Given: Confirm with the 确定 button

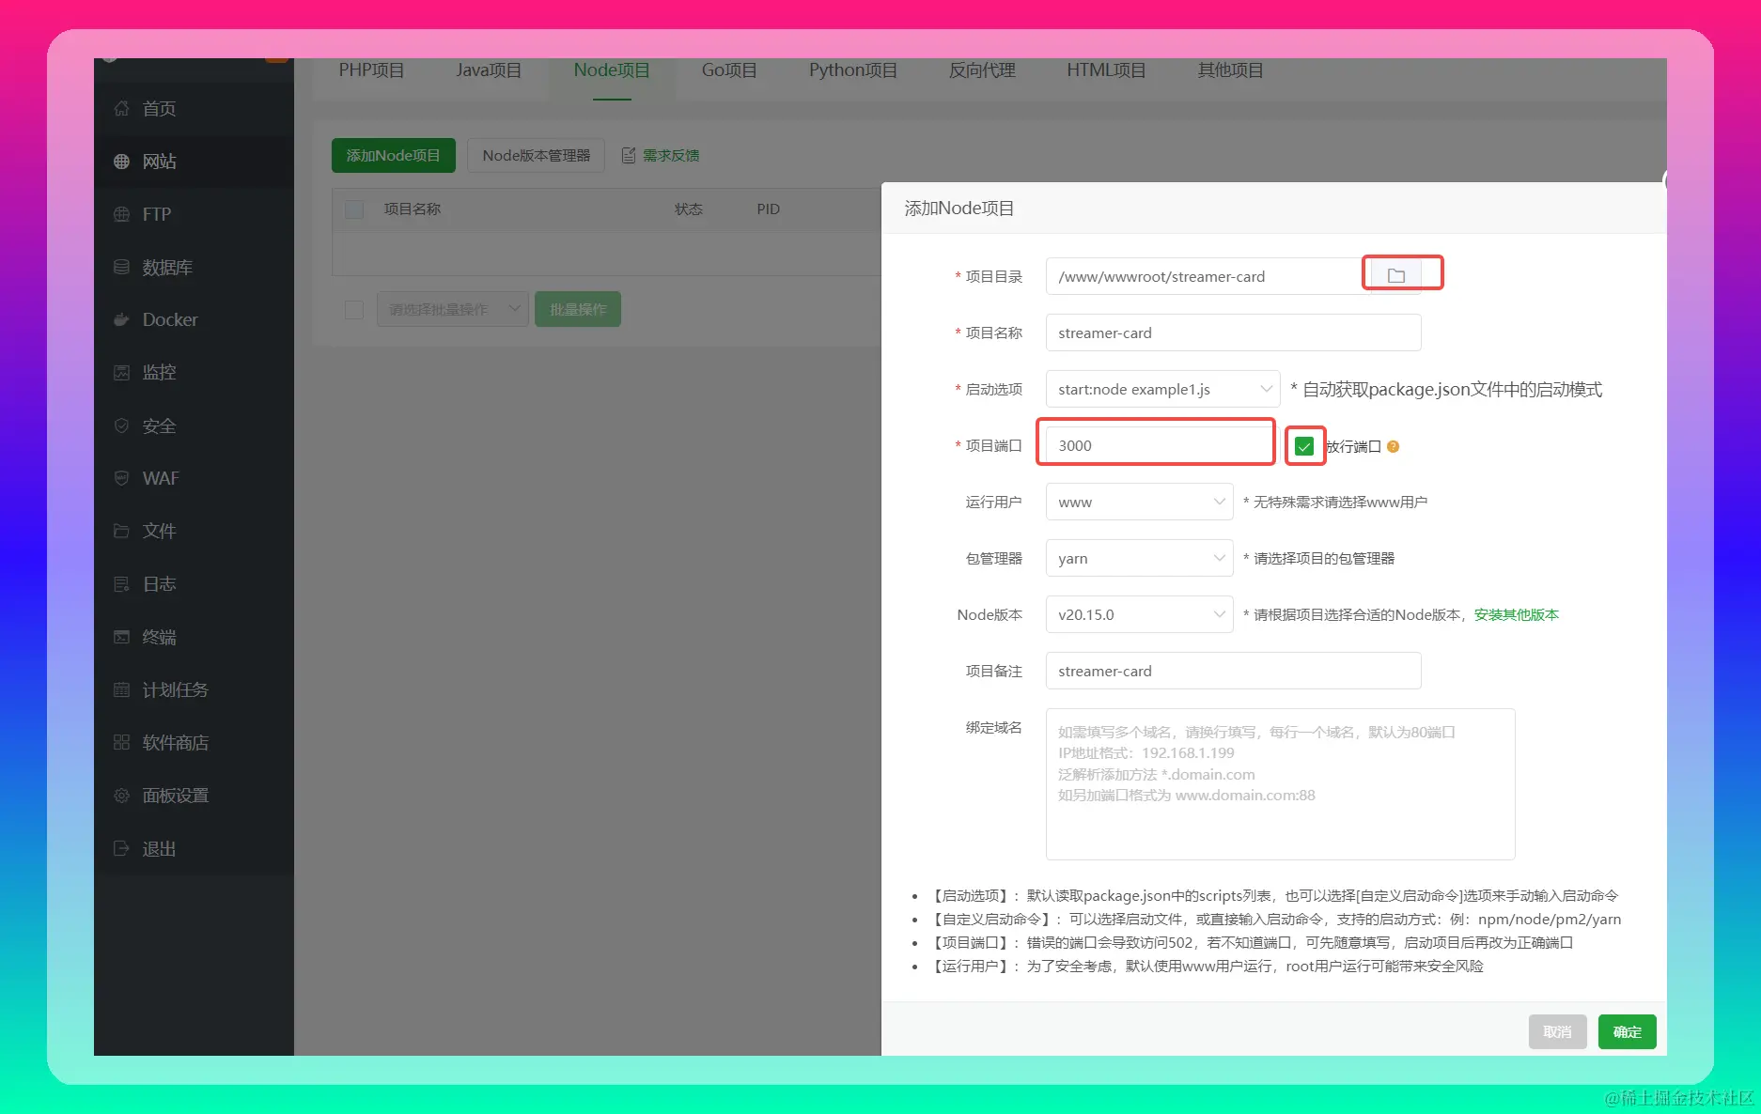Looking at the screenshot, I should pos(1627,1031).
